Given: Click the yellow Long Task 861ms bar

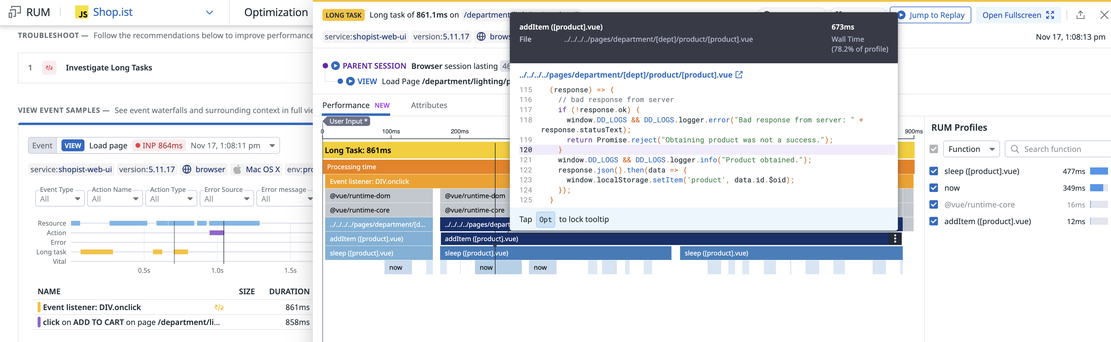Looking at the screenshot, I should pos(410,150).
